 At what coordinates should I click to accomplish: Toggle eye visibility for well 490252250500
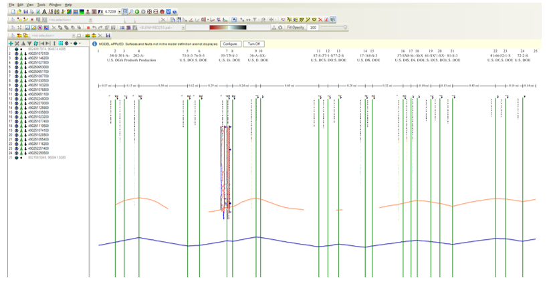click(x=17, y=153)
